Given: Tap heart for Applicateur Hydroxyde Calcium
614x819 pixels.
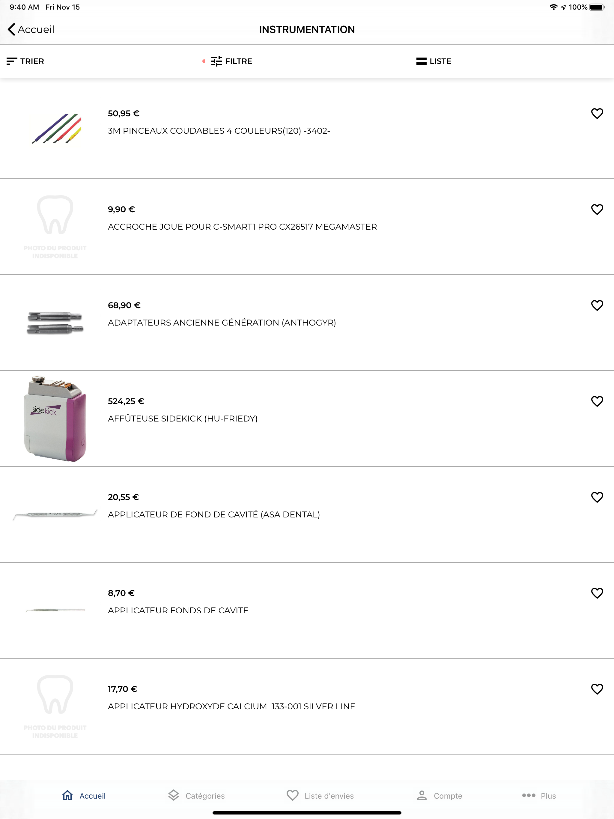Looking at the screenshot, I should [597, 689].
